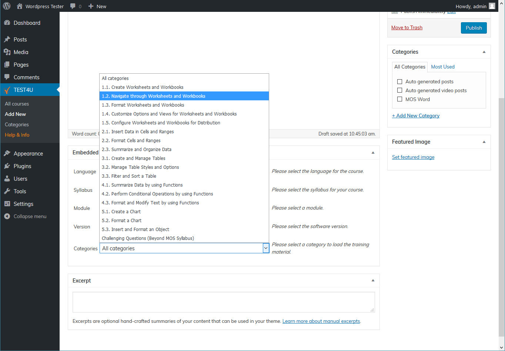This screenshot has height=351, width=505.
Task: Click the Tools wrench icon
Action: click(x=7, y=191)
